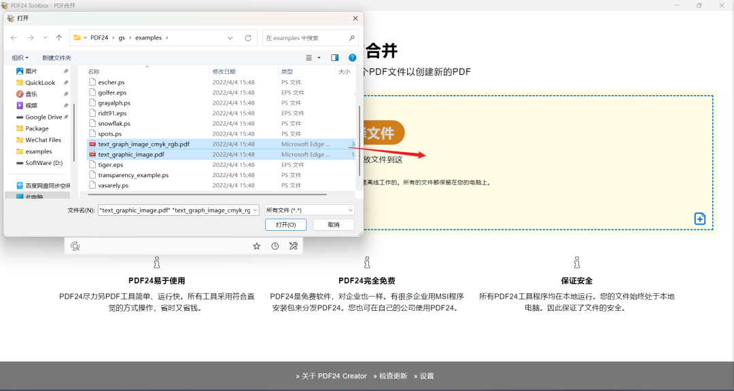734x391 pixels.
Task: Expand the file type filter dropdown
Action: [309, 210]
